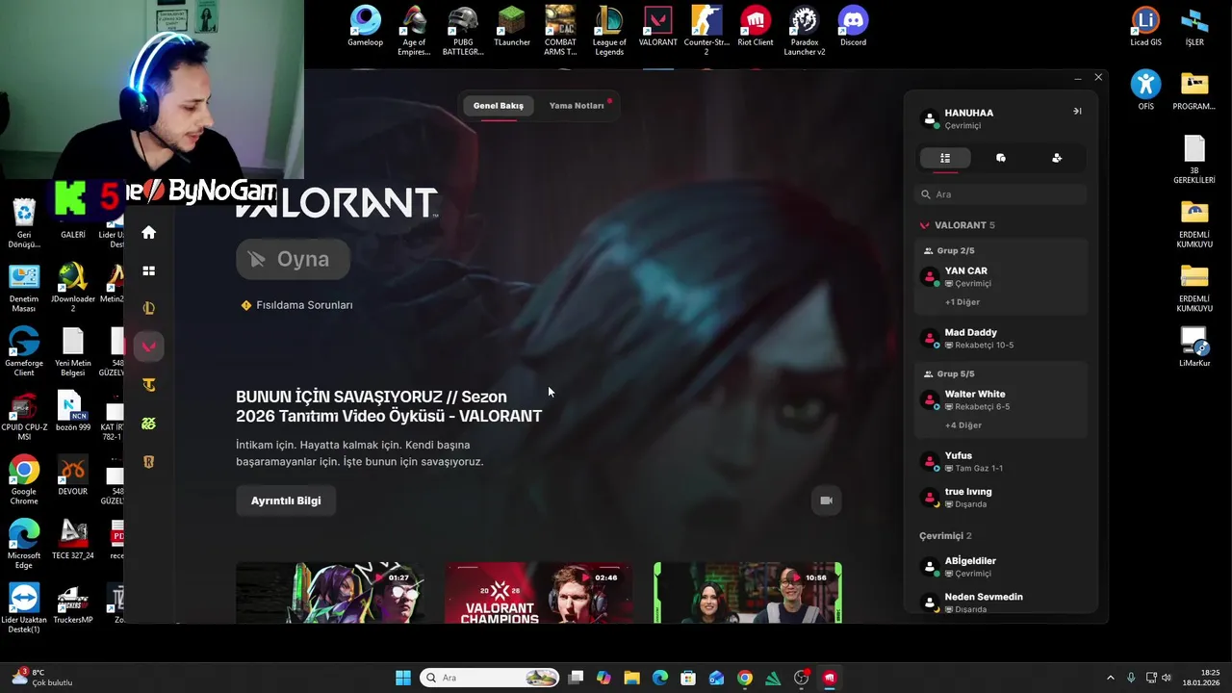Select friend ABİgeldiler
Screen dimensions: 1232x693
[x=1001, y=567]
